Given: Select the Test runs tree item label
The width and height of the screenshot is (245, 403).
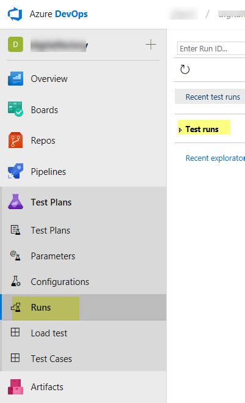Looking at the screenshot, I should pyautogui.click(x=202, y=129).
